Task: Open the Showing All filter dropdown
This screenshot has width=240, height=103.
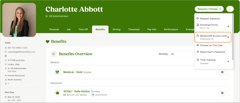Action: tap(181, 54)
